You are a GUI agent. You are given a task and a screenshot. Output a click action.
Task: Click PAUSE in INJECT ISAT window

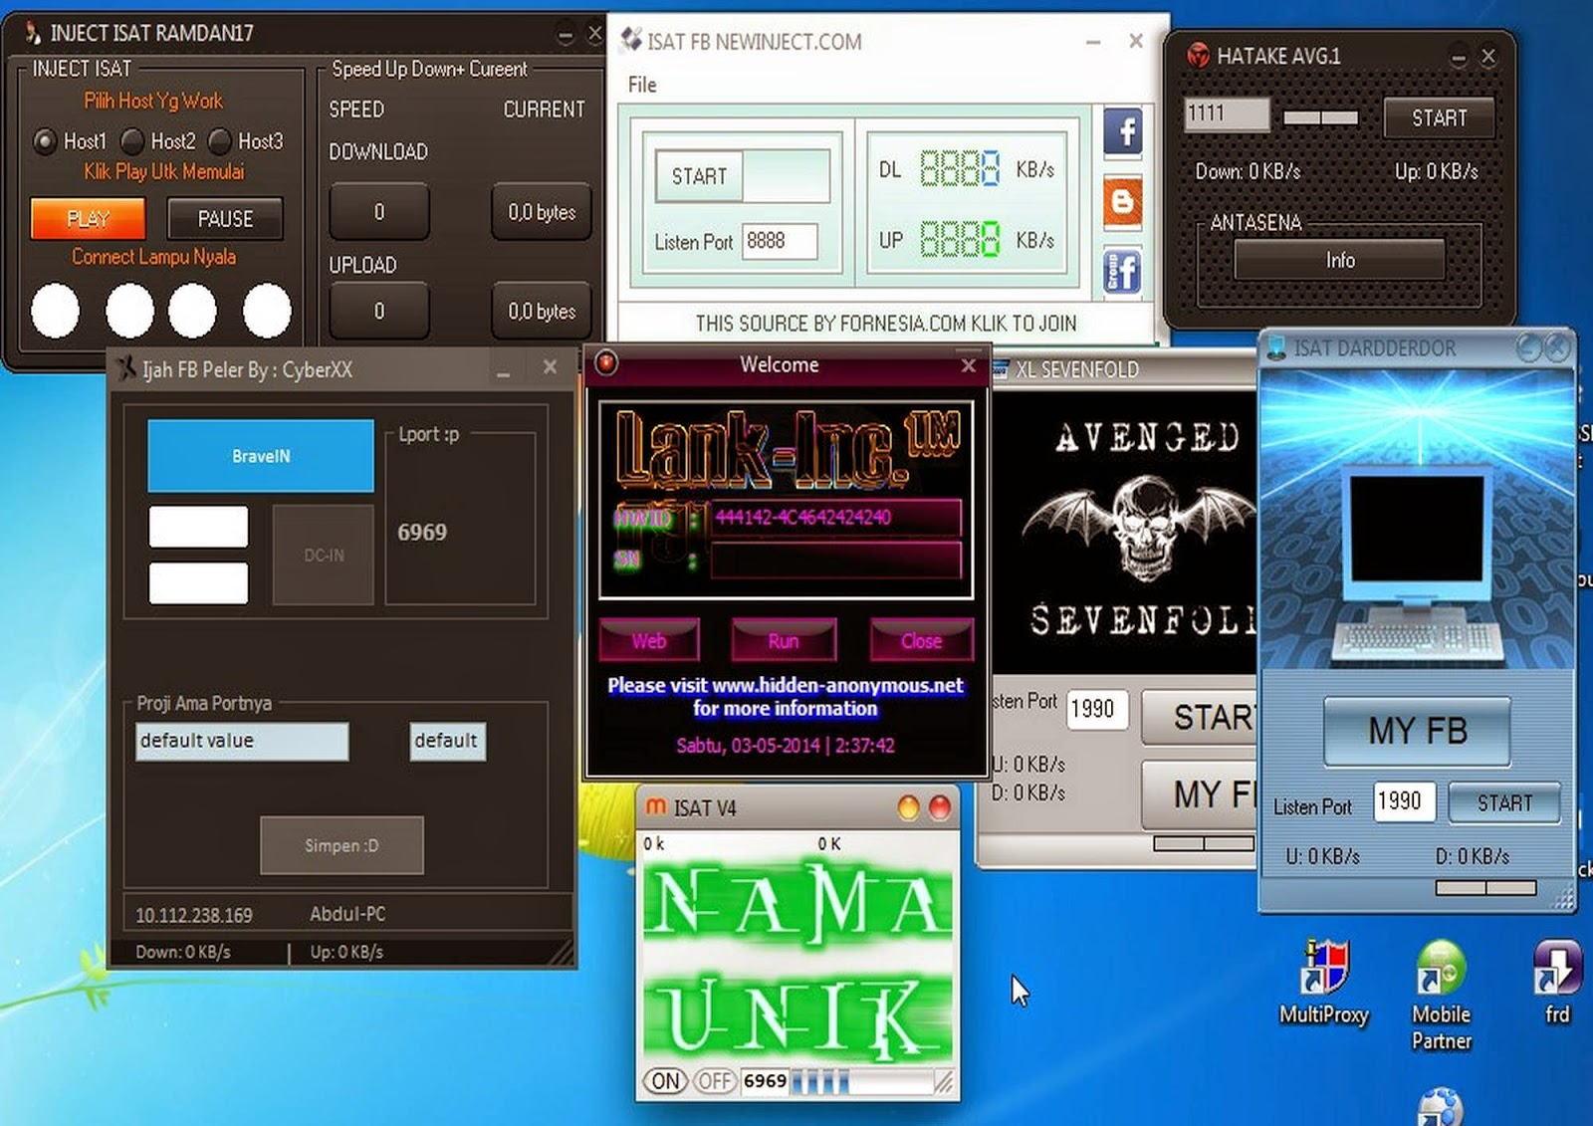[x=226, y=218]
